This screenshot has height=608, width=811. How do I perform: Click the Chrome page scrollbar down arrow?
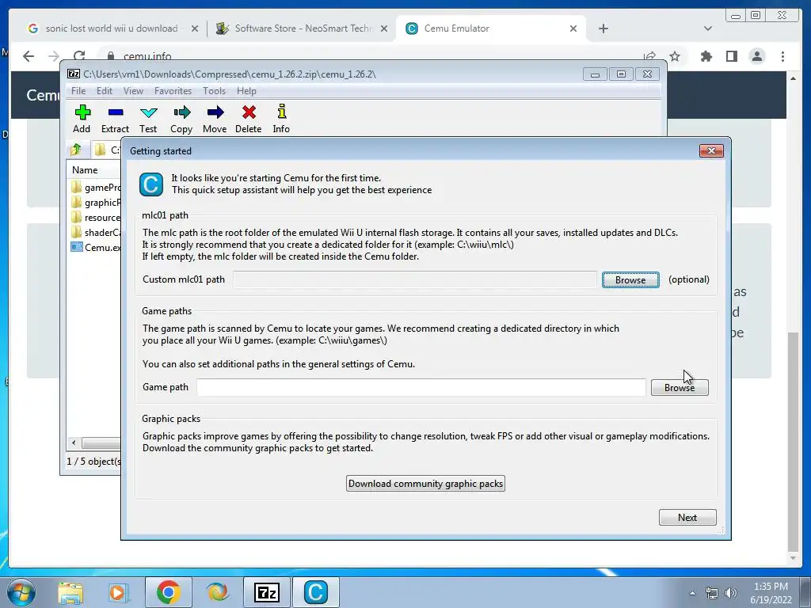pyautogui.click(x=793, y=558)
